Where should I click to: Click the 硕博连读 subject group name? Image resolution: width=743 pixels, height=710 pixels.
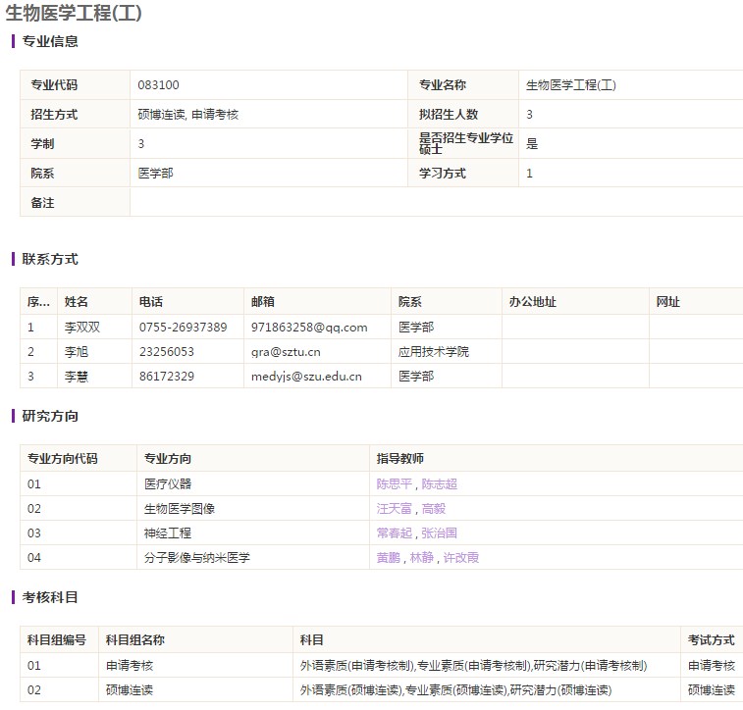[x=130, y=689]
